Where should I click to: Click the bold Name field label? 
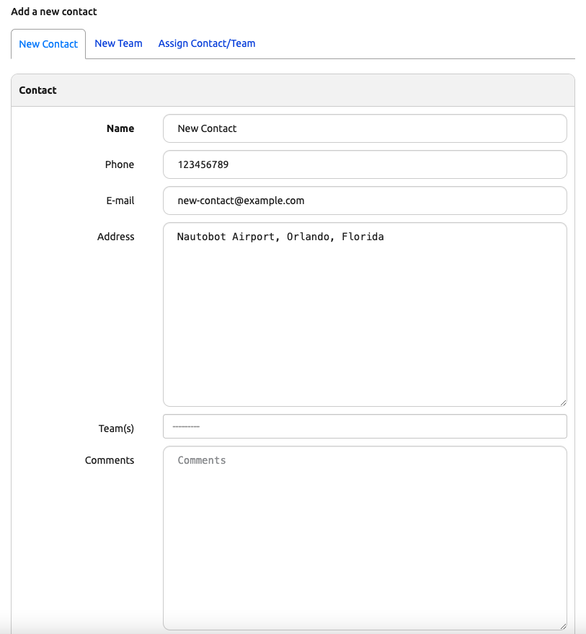click(x=120, y=128)
